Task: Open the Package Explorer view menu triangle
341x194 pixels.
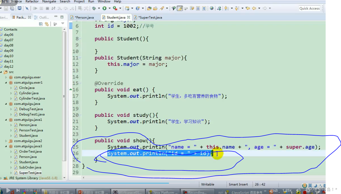Action: (x=63, y=24)
